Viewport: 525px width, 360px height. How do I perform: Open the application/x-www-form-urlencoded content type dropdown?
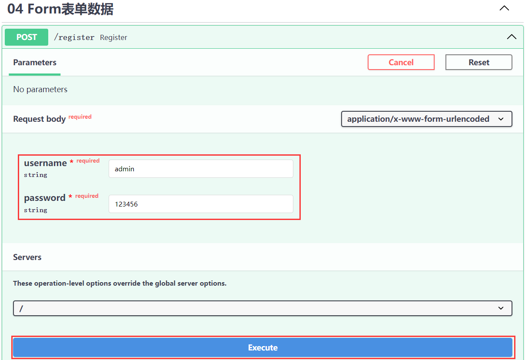click(426, 119)
